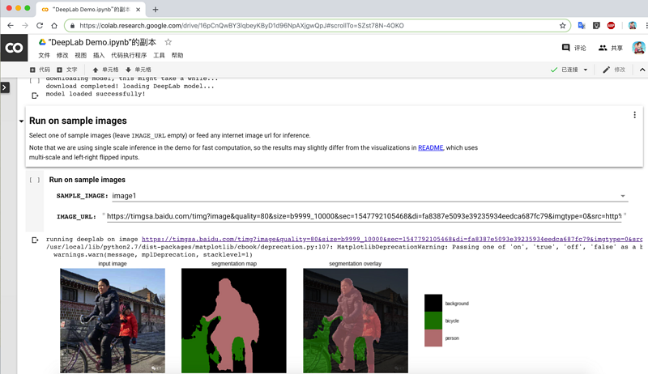Click the browser address bar

[318, 26]
